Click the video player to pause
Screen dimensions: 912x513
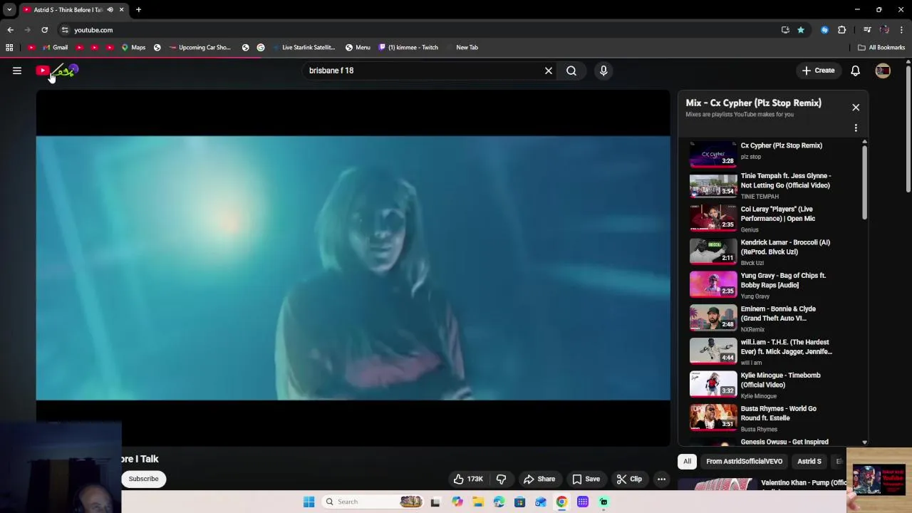point(353,268)
